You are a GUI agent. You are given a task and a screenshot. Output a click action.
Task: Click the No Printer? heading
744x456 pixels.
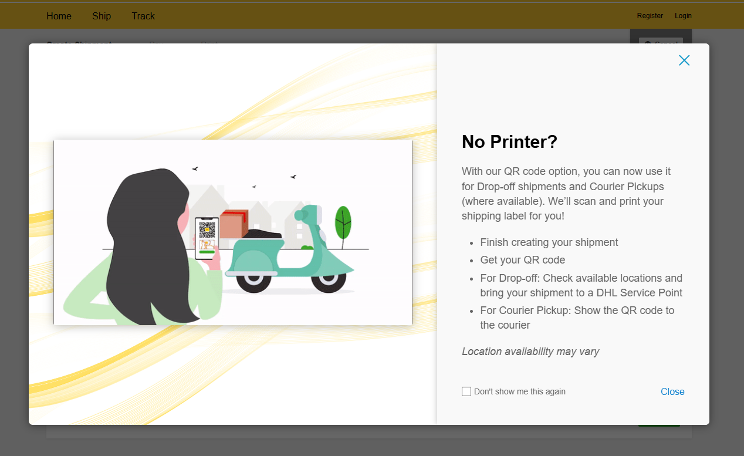509,141
